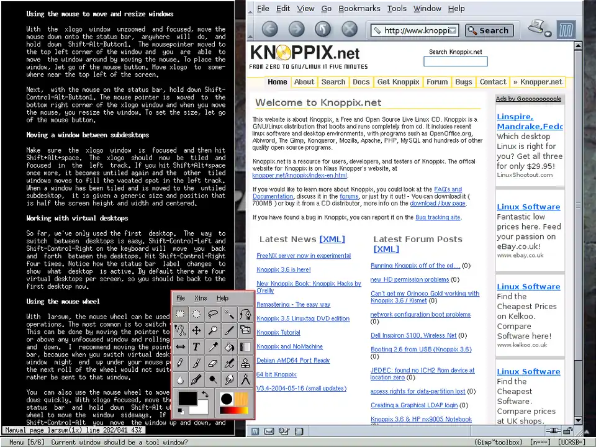Pick the Bucket Fill tool
596x447 pixels.
pyautogui.click(x=229, y=347)
